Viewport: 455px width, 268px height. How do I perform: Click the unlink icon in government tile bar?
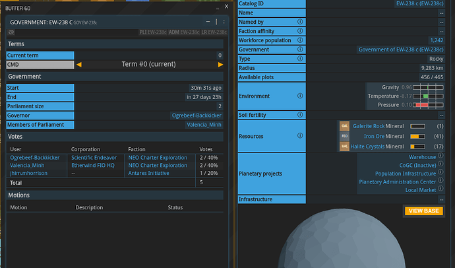point(11,32)
